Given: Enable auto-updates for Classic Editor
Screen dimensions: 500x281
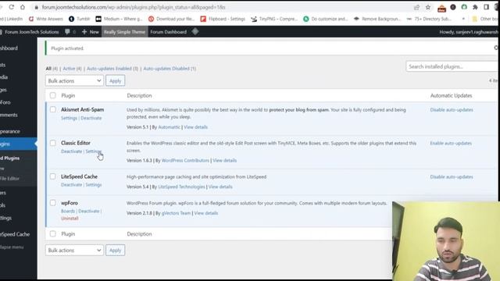Looking at the screenshot, I should [x=451, y=144].
